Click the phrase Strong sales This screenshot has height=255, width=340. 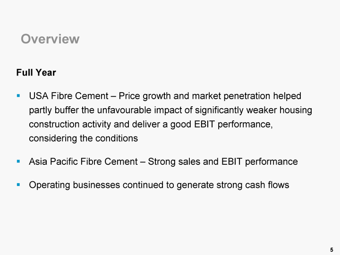click(x=175, y=162)
